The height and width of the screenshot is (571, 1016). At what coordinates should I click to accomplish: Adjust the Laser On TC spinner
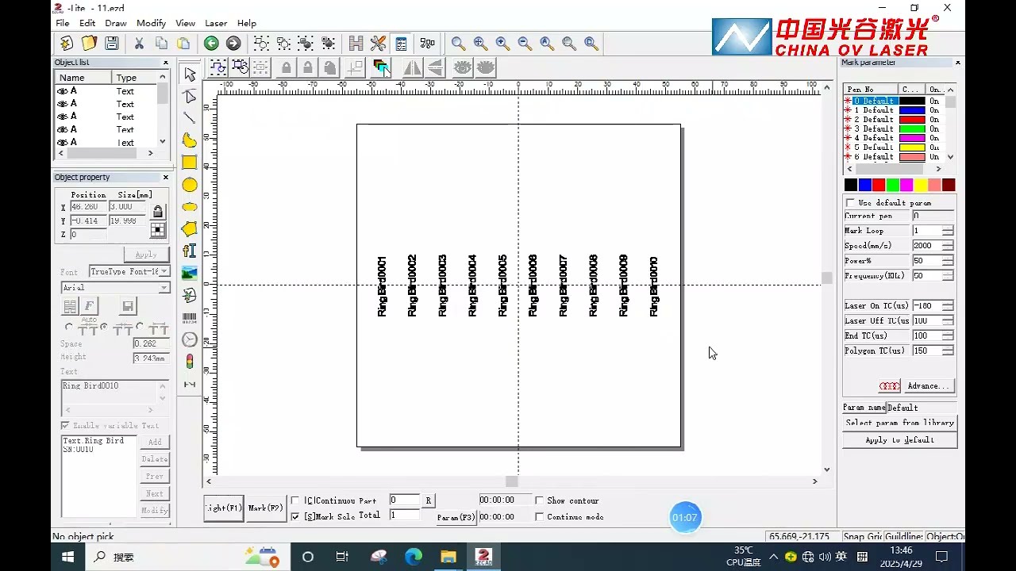click(x=948, y=305)
